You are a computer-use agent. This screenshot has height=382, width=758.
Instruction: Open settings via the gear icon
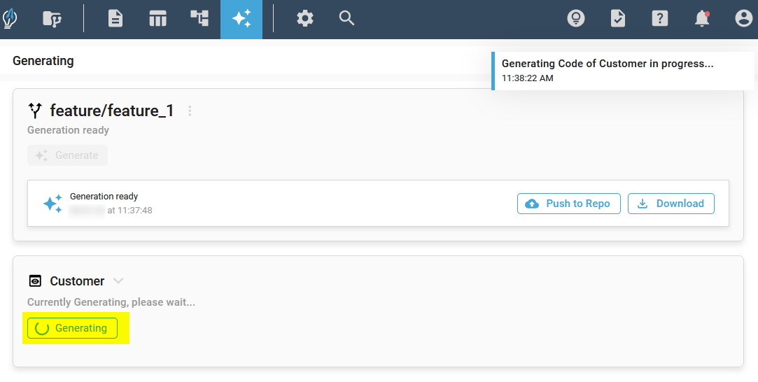305,19
